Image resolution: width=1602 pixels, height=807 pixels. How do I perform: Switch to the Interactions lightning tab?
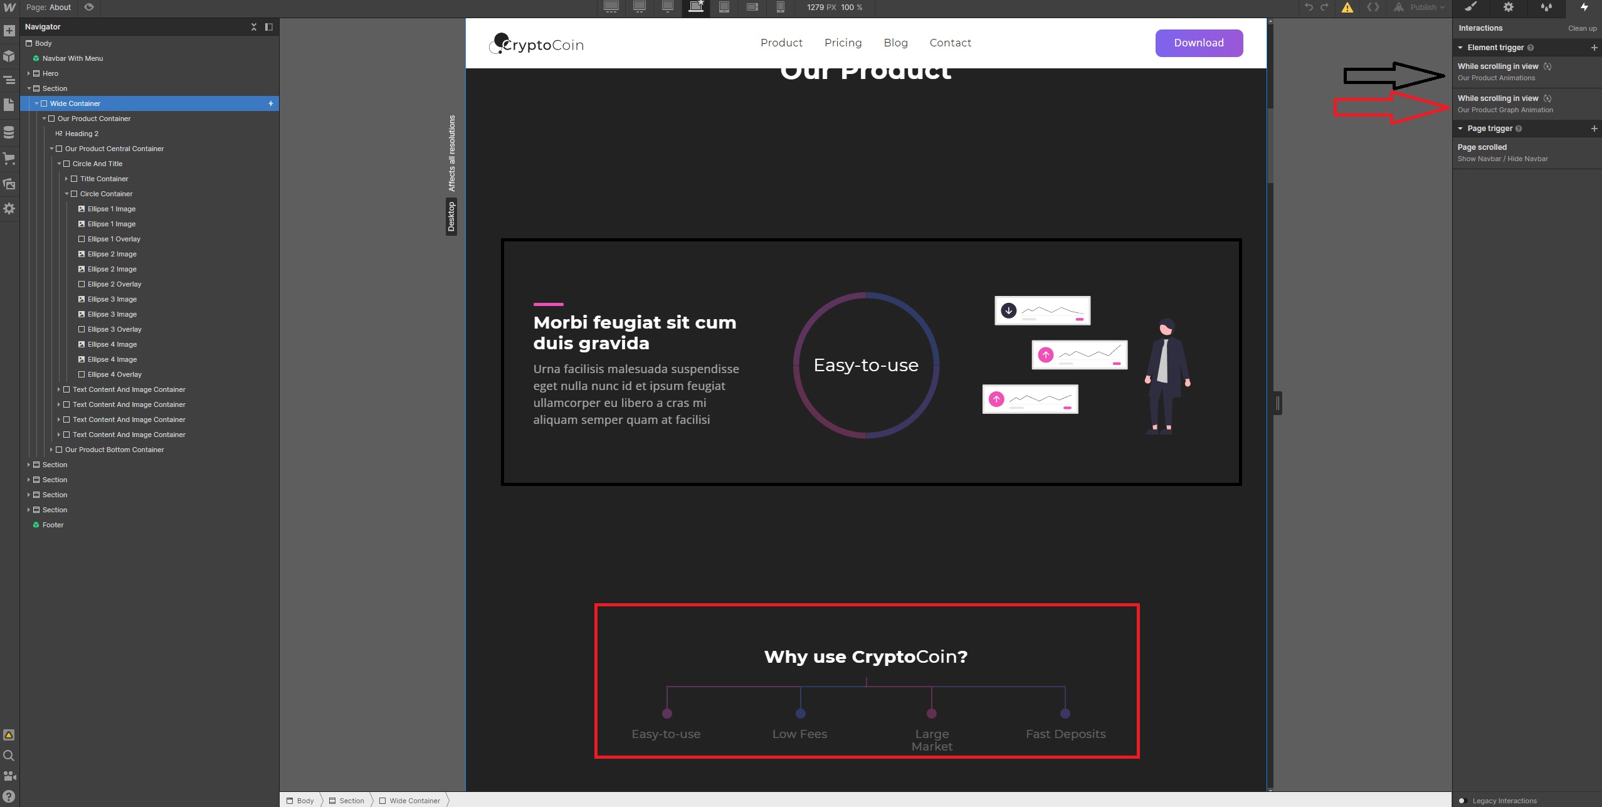pyautogui.click(x=1584, y=8)
